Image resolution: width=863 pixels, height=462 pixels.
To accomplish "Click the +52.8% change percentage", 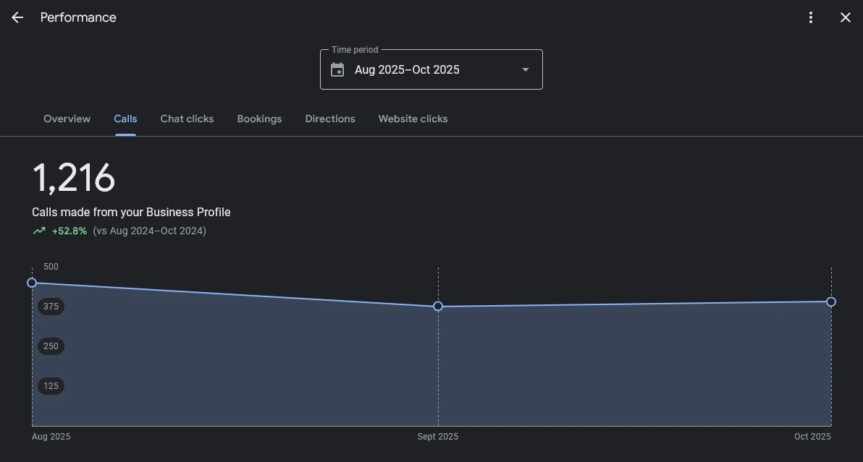I will coord(70,231).
